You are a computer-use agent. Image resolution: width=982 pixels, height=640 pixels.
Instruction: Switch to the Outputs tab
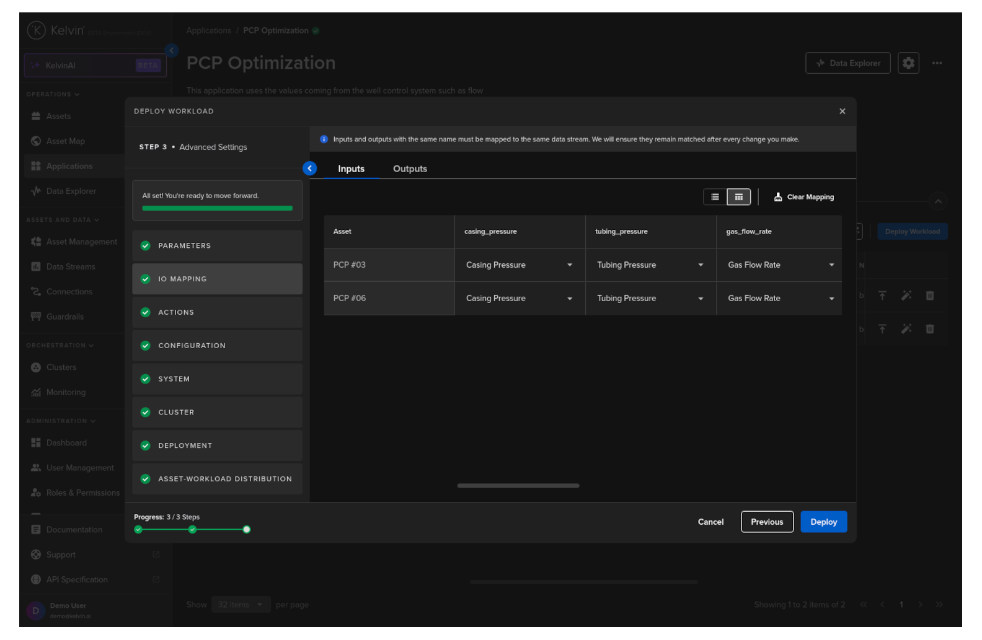click(410, 169)
